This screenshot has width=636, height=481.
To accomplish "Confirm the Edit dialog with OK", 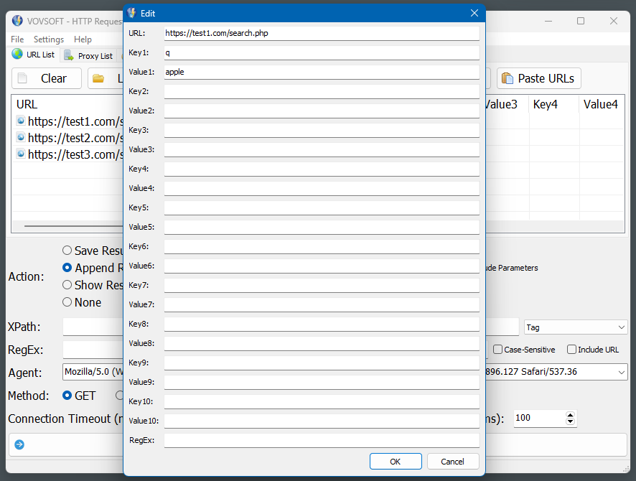I will tap(396, 462).
